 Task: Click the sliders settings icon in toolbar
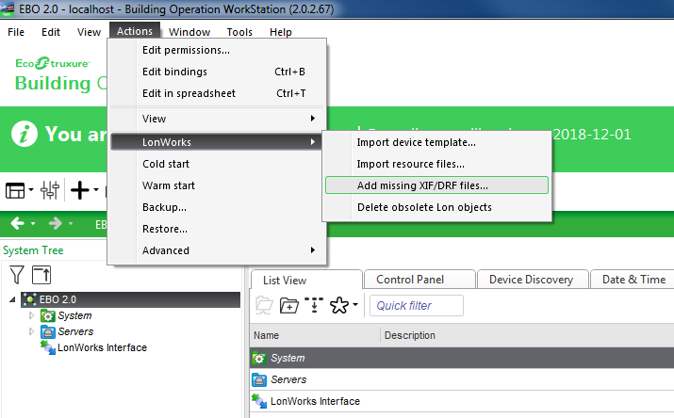coord(50,190)
